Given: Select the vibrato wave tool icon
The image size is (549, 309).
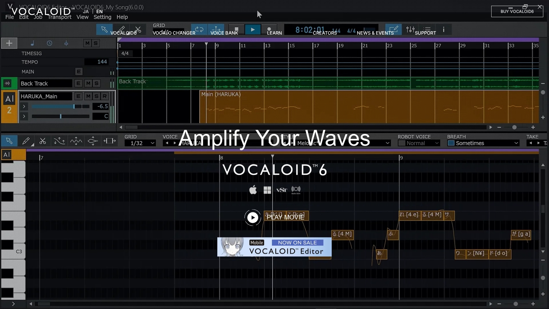Looking at the screenshot, I should click(76, 141).
